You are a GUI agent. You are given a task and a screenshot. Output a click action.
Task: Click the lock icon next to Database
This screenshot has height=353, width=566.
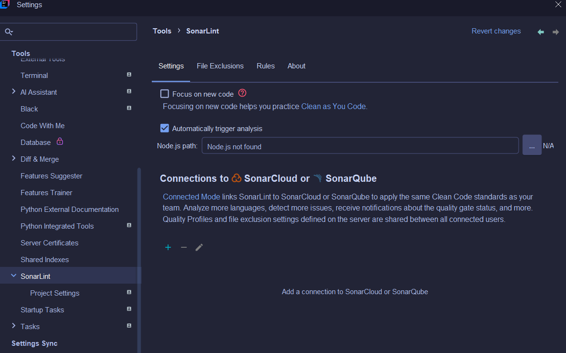[60, 142]
